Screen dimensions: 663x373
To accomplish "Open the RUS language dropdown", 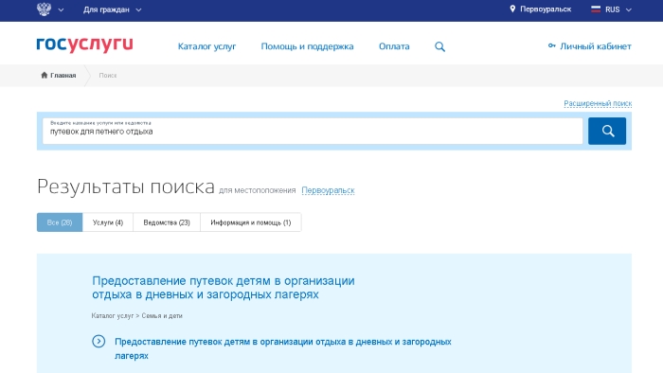I will coord(618,9).
